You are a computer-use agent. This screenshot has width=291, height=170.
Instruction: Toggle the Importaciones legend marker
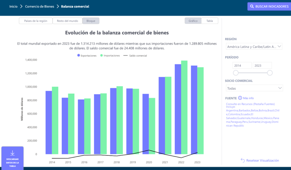[x=102, y=56]
